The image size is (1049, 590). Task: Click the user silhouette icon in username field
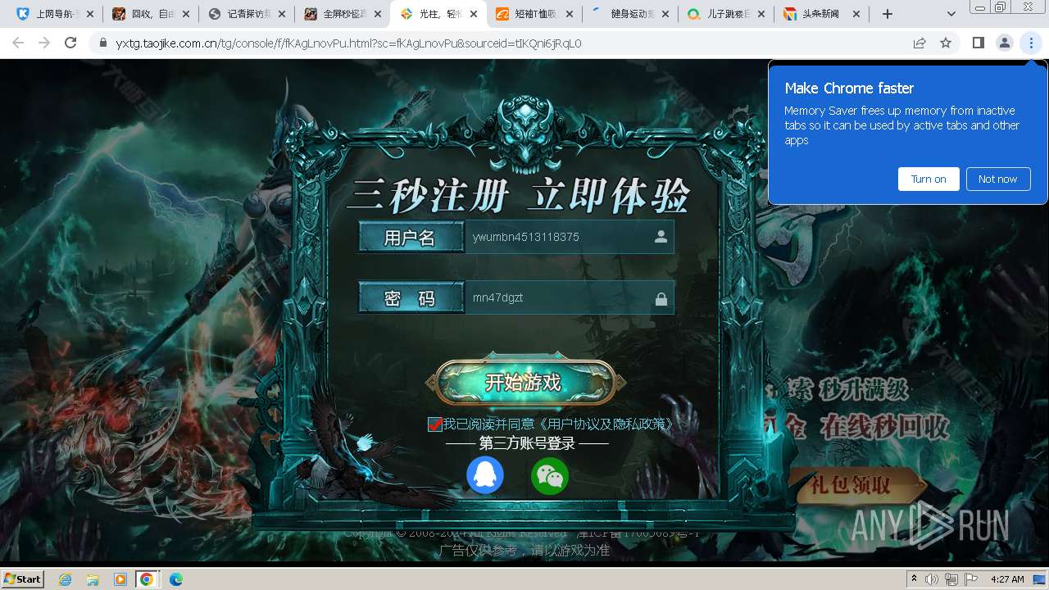tap(661, 237)
